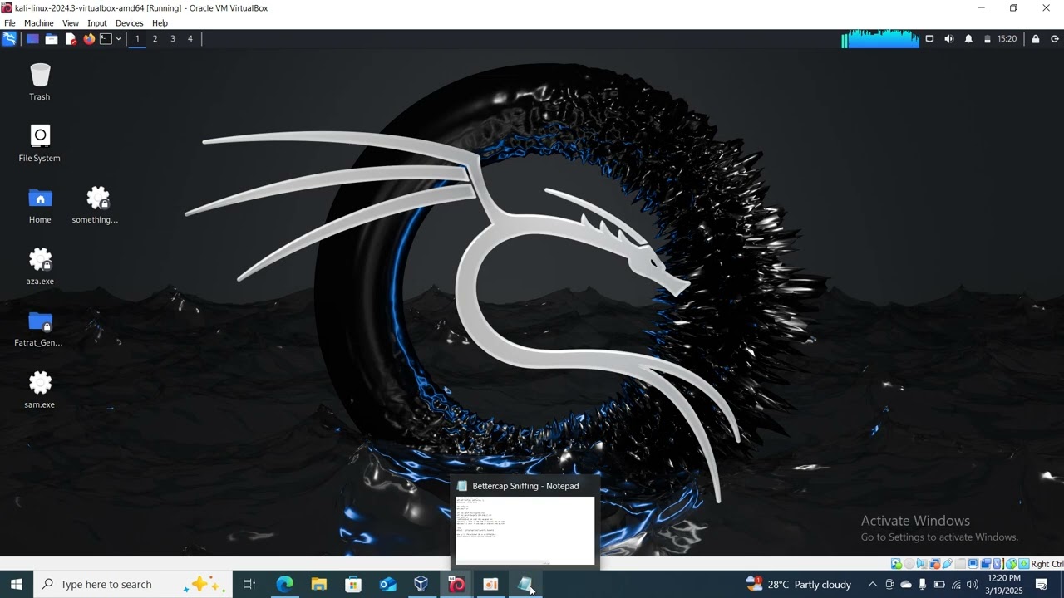
Task: Click the Windows search box
Action: pyautogui.click(x=133, y=584)
